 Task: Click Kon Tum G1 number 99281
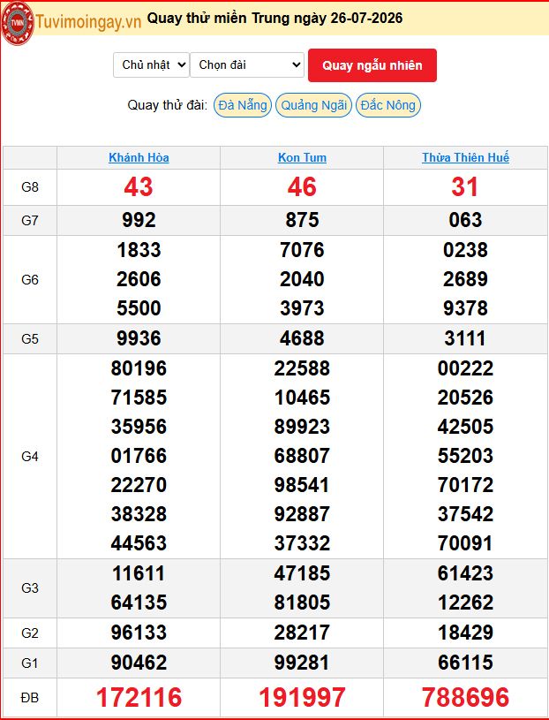click(x=302, y=663)
